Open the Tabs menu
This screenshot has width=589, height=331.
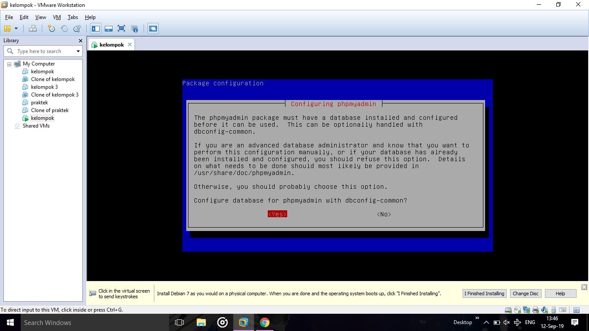pyautogui.click(x=72, y=17)
